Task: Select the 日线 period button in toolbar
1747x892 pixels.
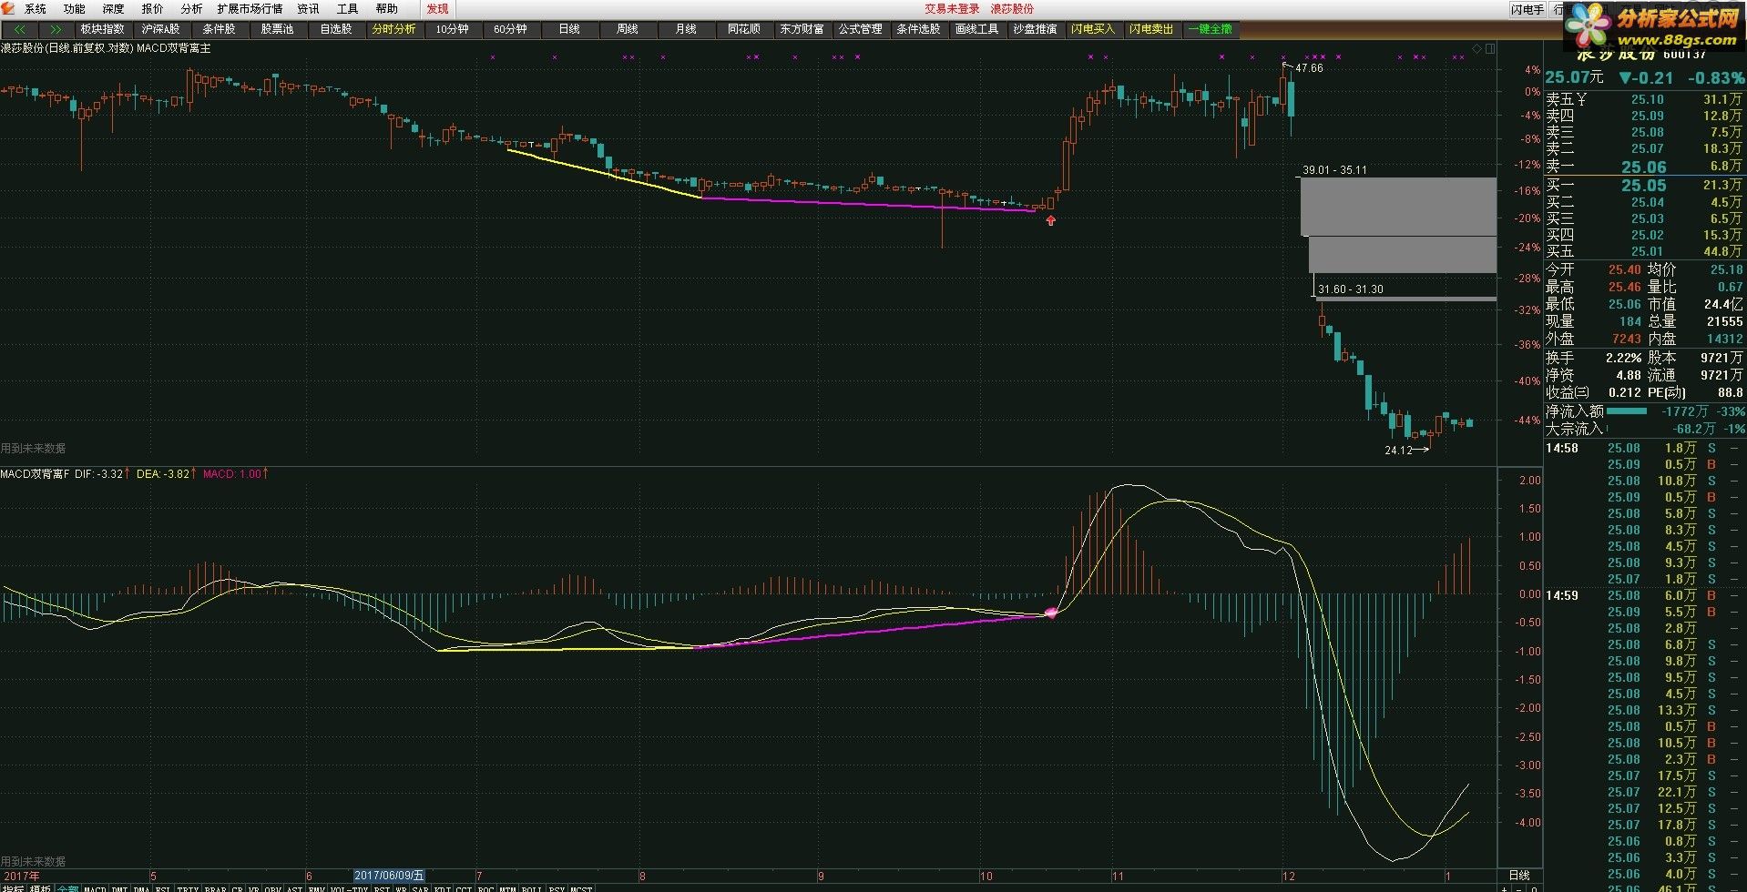Action: click(568, 29)
